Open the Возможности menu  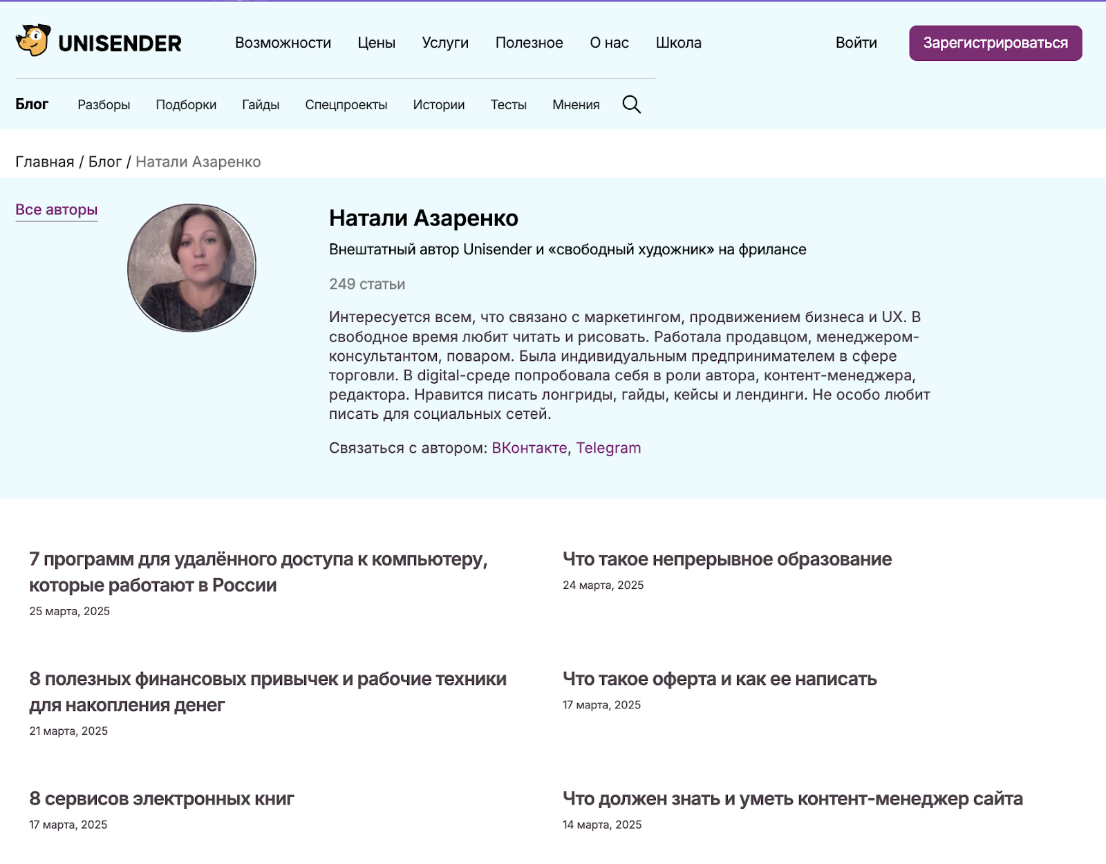(x=283, y=43)
